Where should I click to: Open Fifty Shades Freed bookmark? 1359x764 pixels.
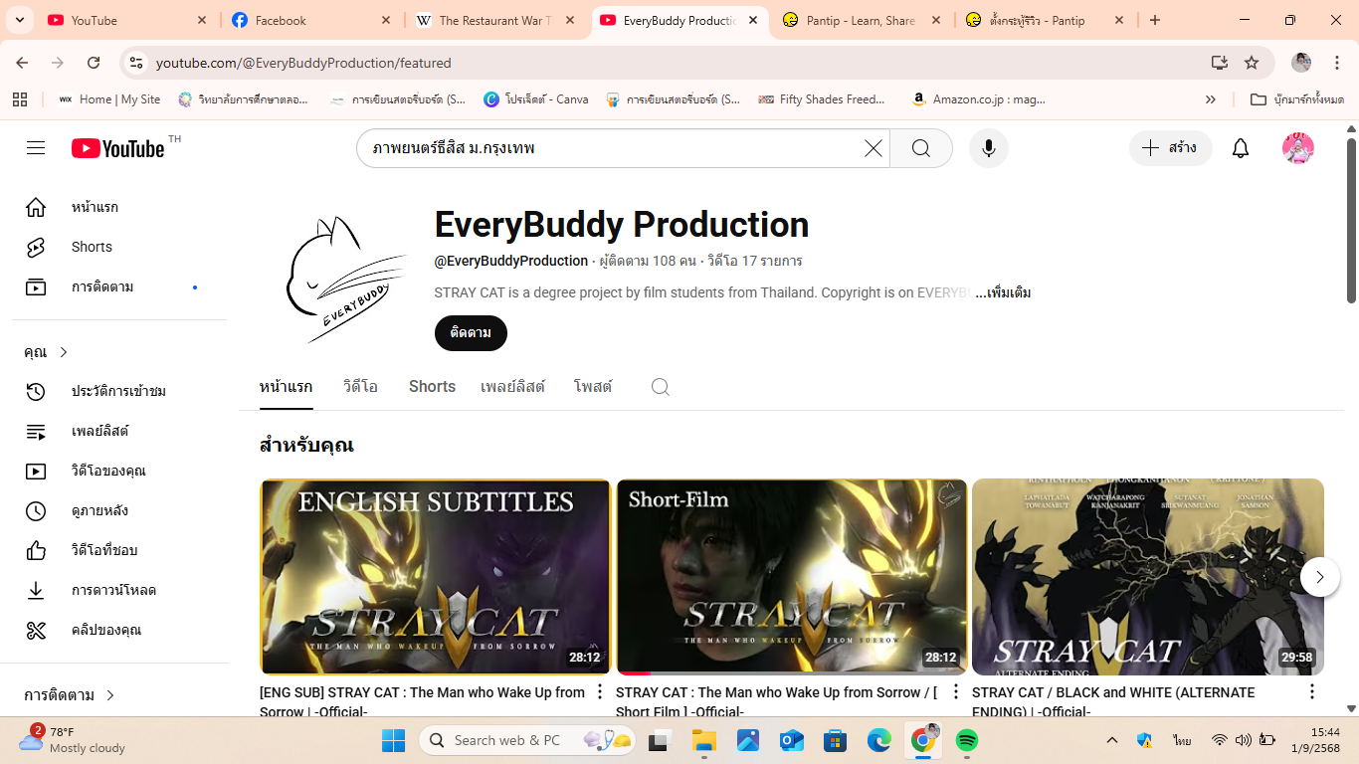point(822,99)
